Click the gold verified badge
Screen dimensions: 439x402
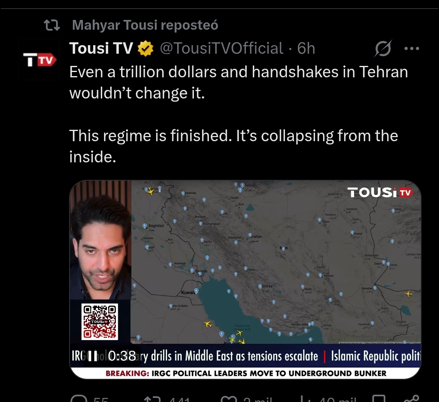[x=145, y=48]
